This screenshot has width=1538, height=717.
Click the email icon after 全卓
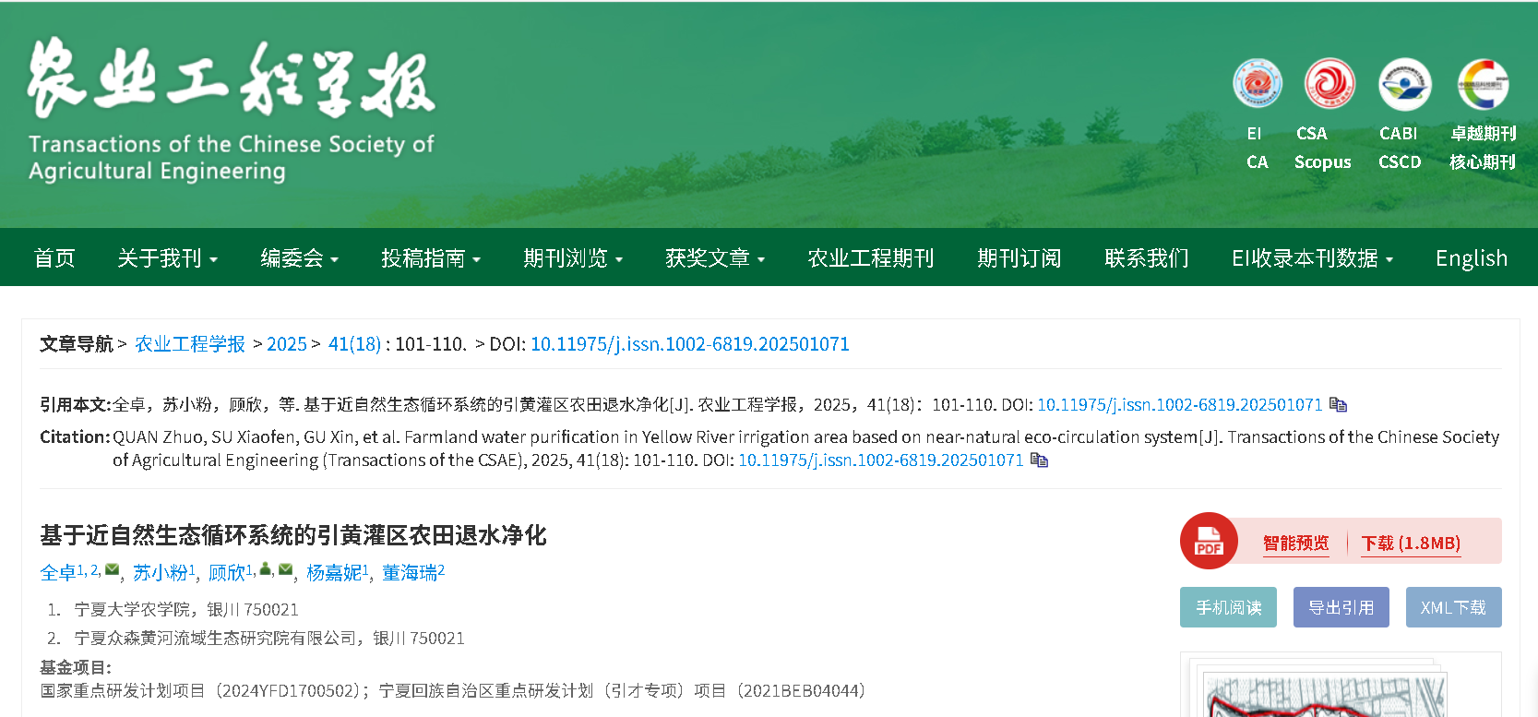pos(112,569)
